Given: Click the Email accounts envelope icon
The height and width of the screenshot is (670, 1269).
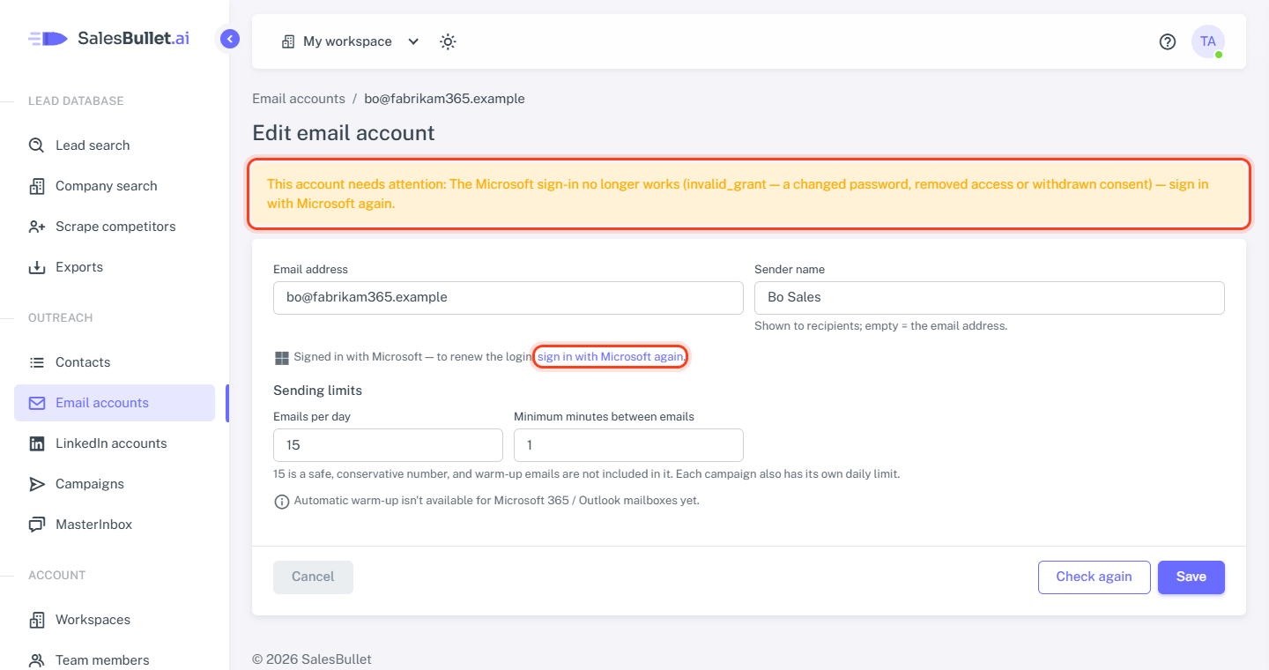Looking at the screenshot, I should click(37, 403).
